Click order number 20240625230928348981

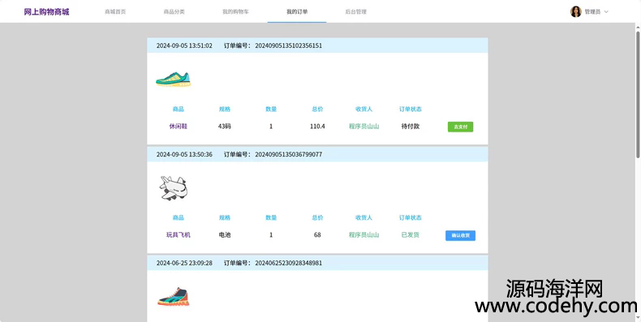pos(289,263)
